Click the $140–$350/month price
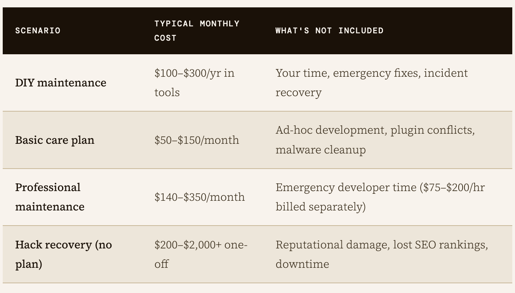The height and width of the screenshot is (293, 515). point(200,197)
